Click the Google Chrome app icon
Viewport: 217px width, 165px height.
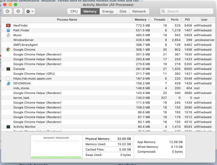coord(8,50)
